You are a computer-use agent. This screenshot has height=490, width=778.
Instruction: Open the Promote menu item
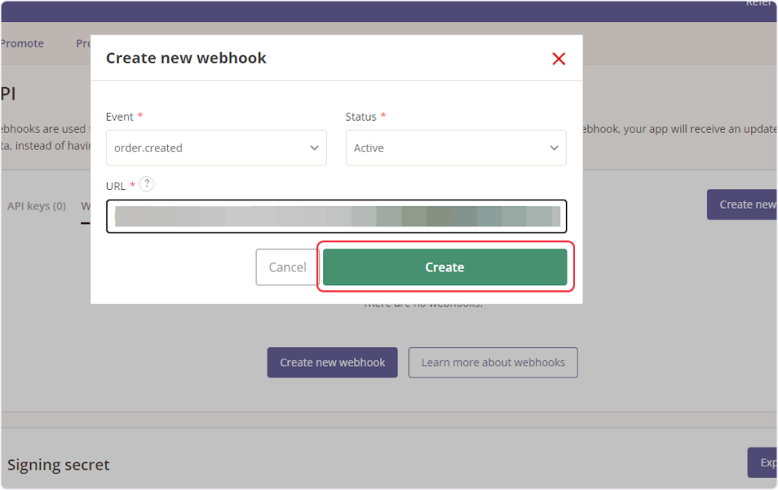(x=22, y=43)
